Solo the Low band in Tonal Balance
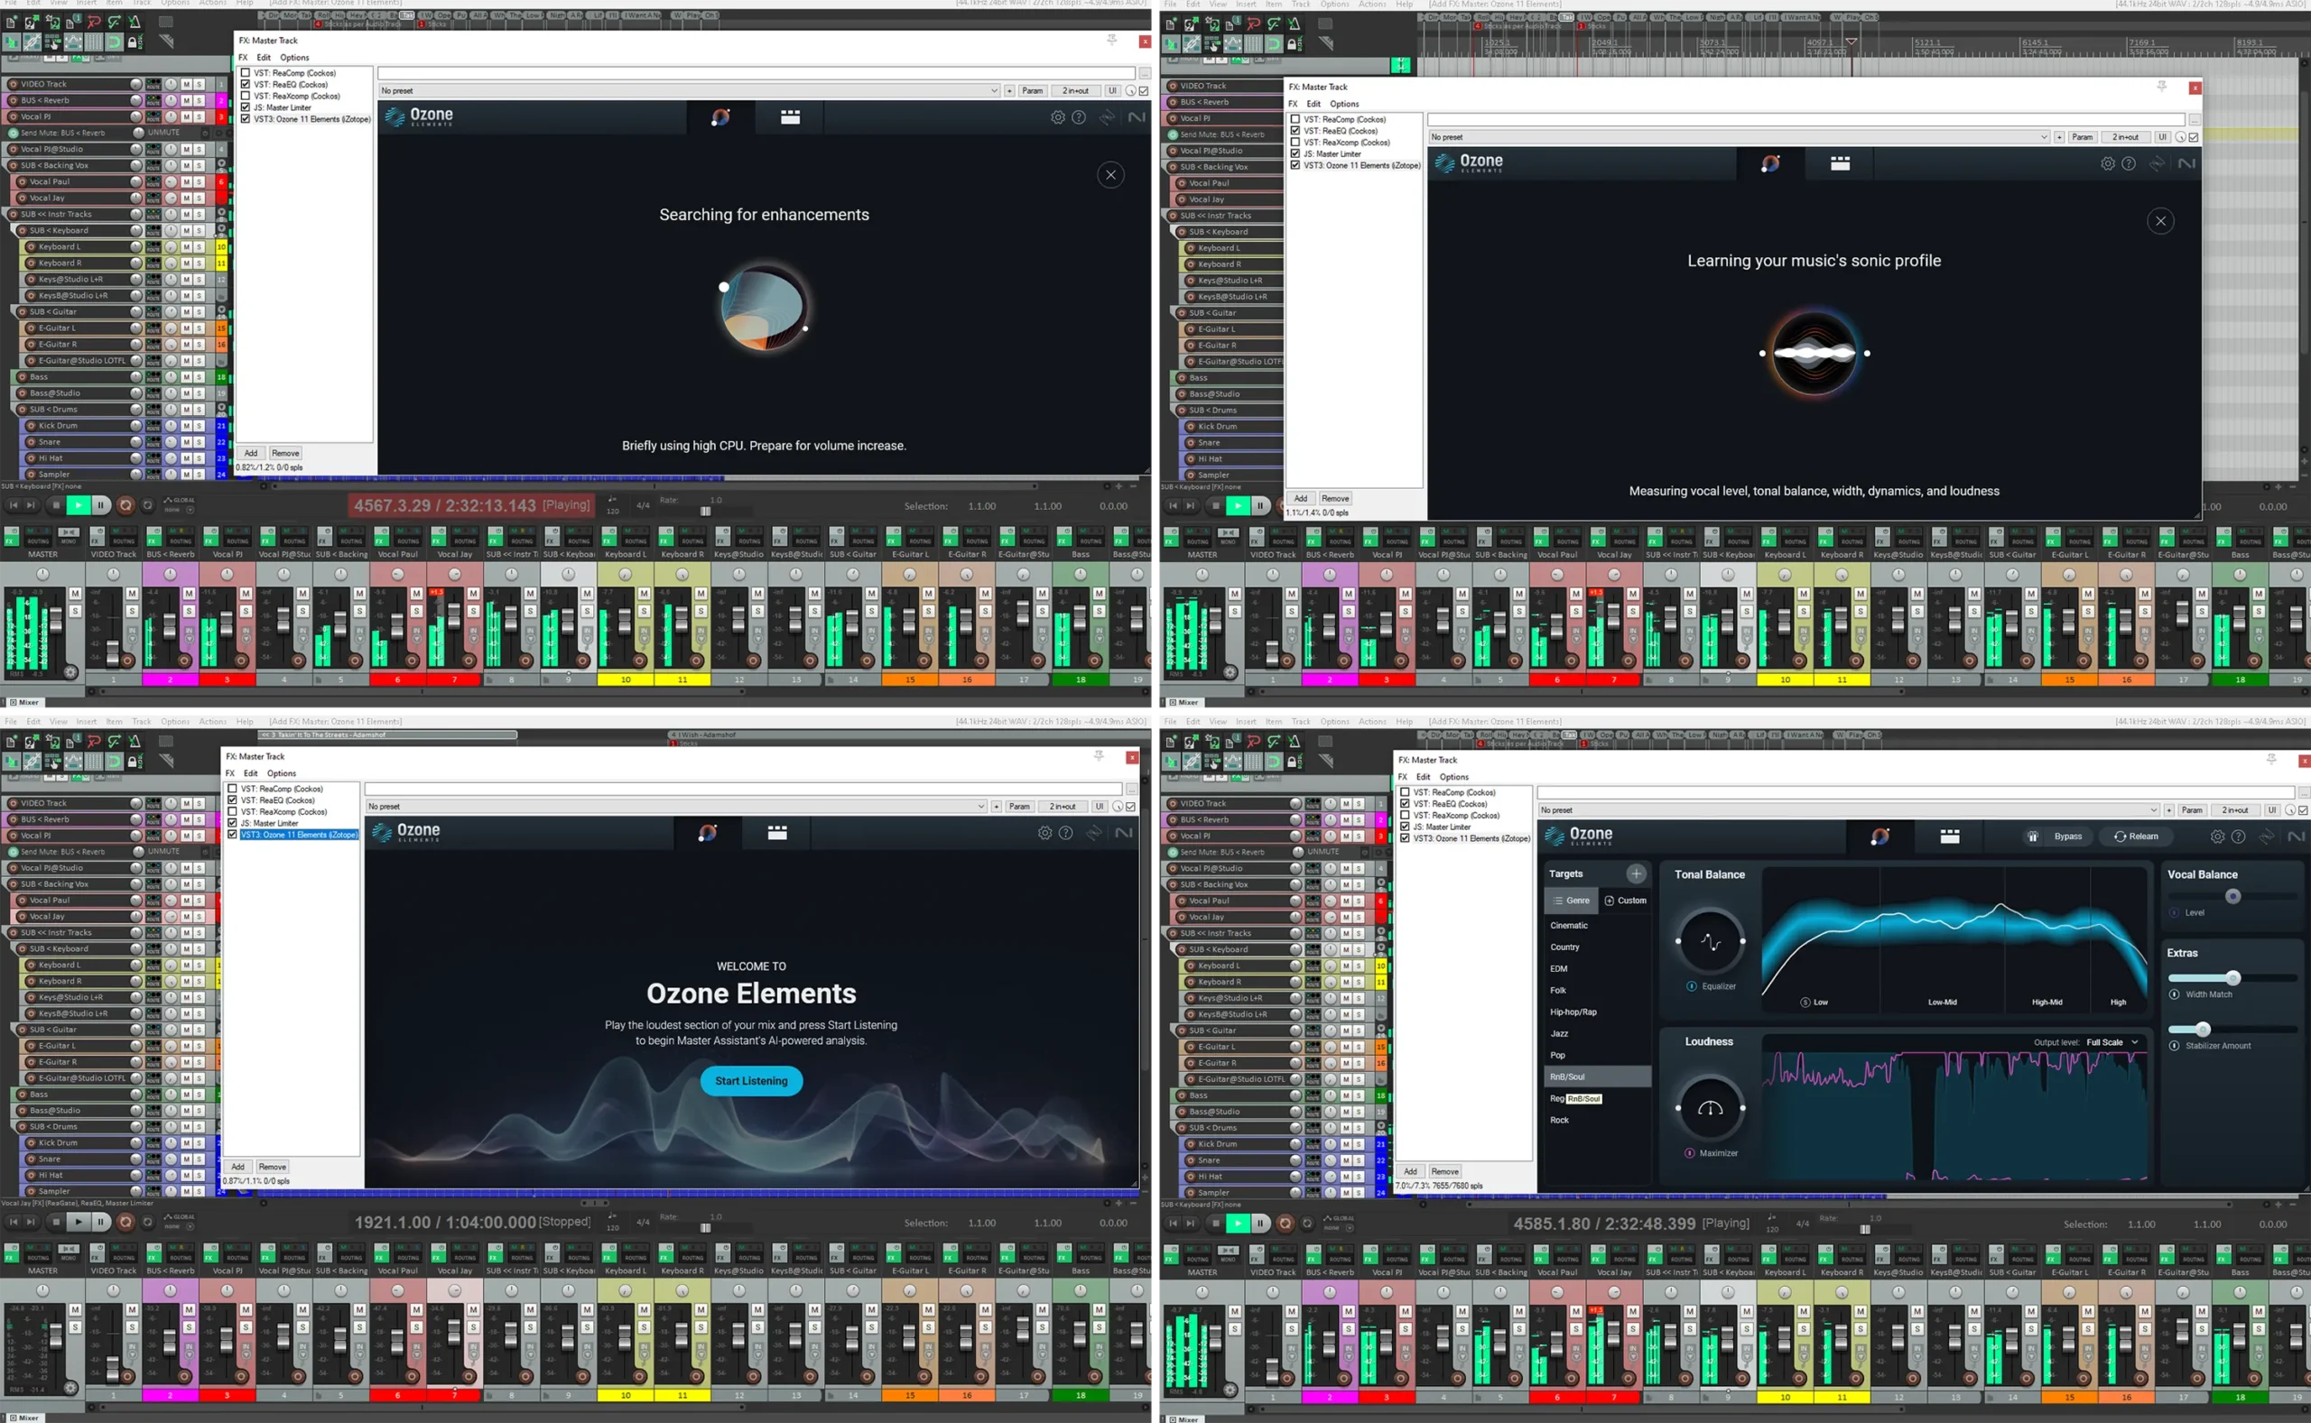Image resolution: width=2311 pixels, height=1423 pixels. tap(1805, 1002)
